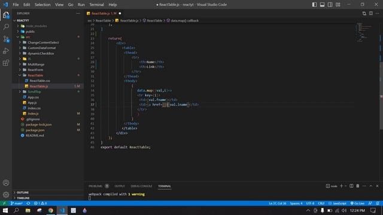Change the UTF-8 file encoding
Viewport: 383px width, 215px height.
310,203
